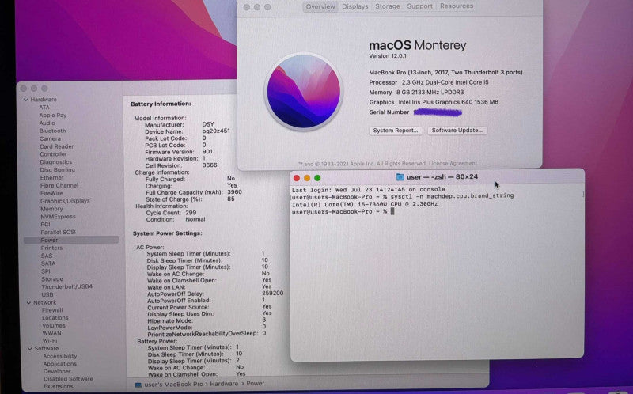The width and height of the screenshot is (633, 394).
Task: Collapse the Network section in sidebar
Action: click(28, 303)
